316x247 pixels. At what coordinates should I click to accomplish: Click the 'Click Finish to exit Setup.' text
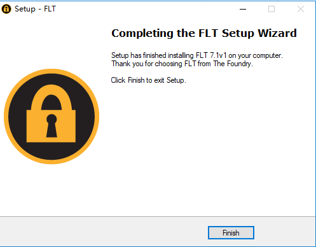(x=148, y=80)
